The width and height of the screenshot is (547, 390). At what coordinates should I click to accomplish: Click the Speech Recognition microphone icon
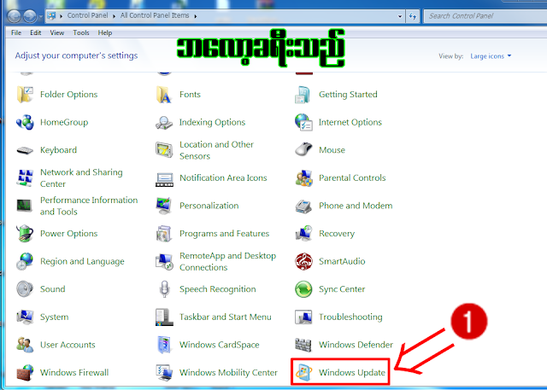click(164, 289)
